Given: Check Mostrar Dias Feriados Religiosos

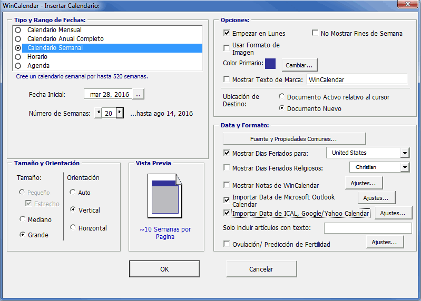Looking at the screenshot, I should 227,168.
